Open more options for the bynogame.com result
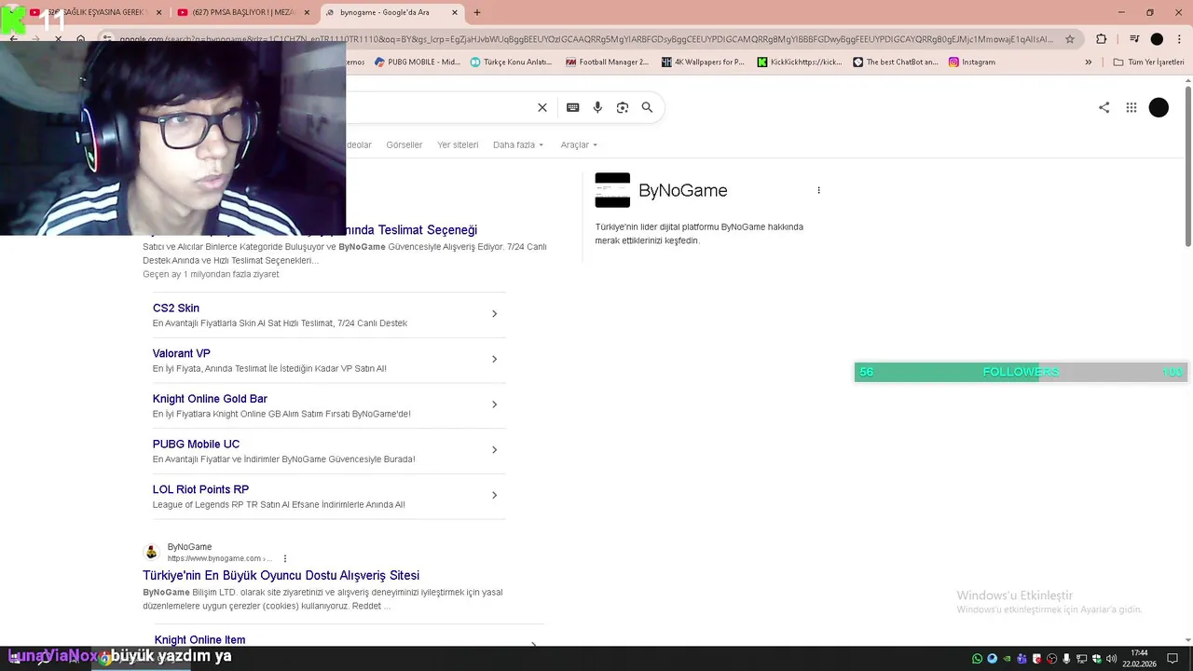Viewport: 1193px width, 671px height. 285,558
